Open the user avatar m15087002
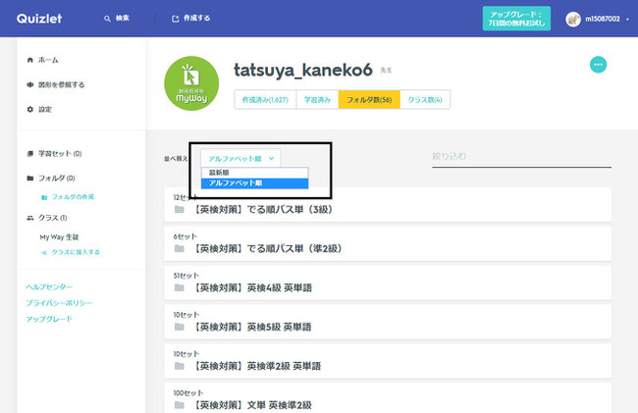The image size is (638, 413). pyautogui.click(x=573, y=19)
